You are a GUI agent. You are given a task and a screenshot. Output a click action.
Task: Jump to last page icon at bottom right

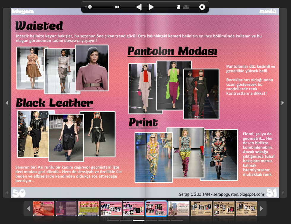(283, 193)
